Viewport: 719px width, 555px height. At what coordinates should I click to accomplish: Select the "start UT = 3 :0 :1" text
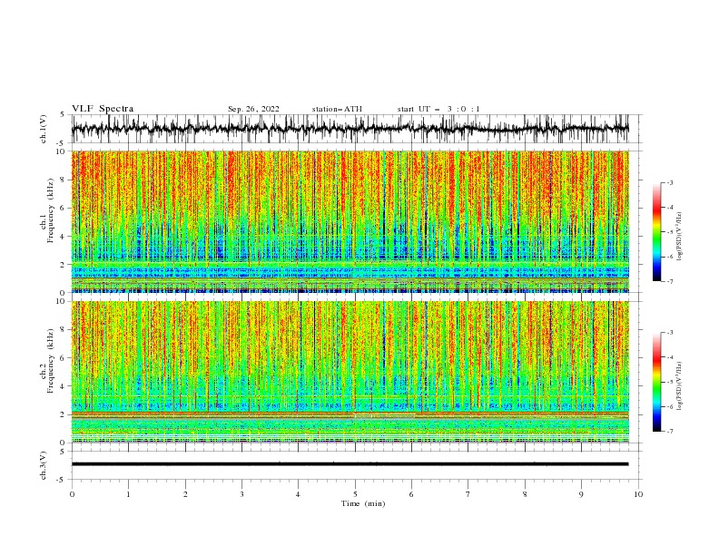(438, 109)
